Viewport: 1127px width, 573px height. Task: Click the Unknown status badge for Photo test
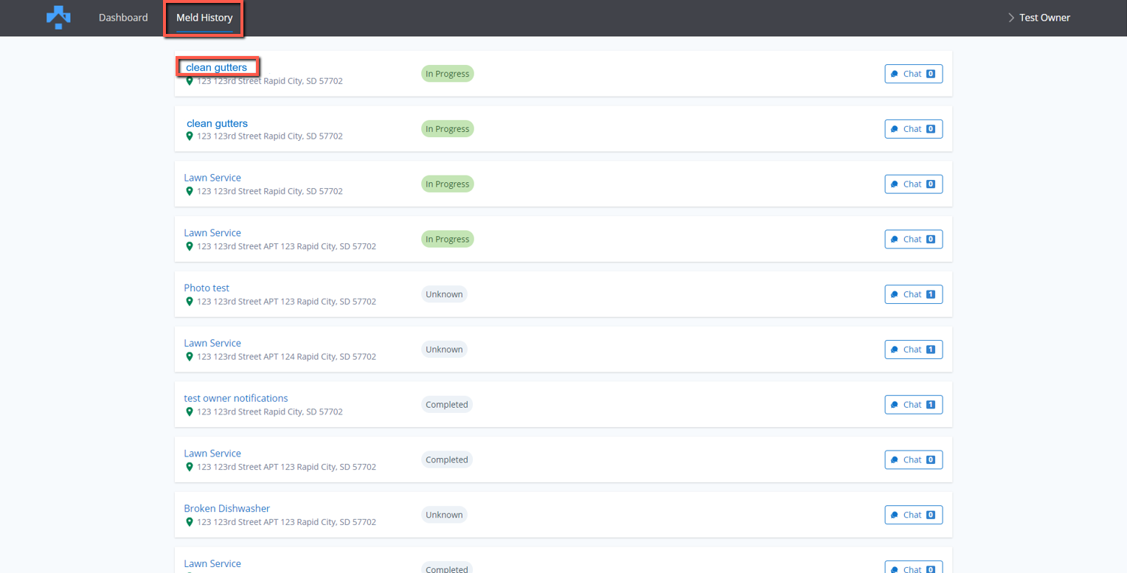point(444,294)
